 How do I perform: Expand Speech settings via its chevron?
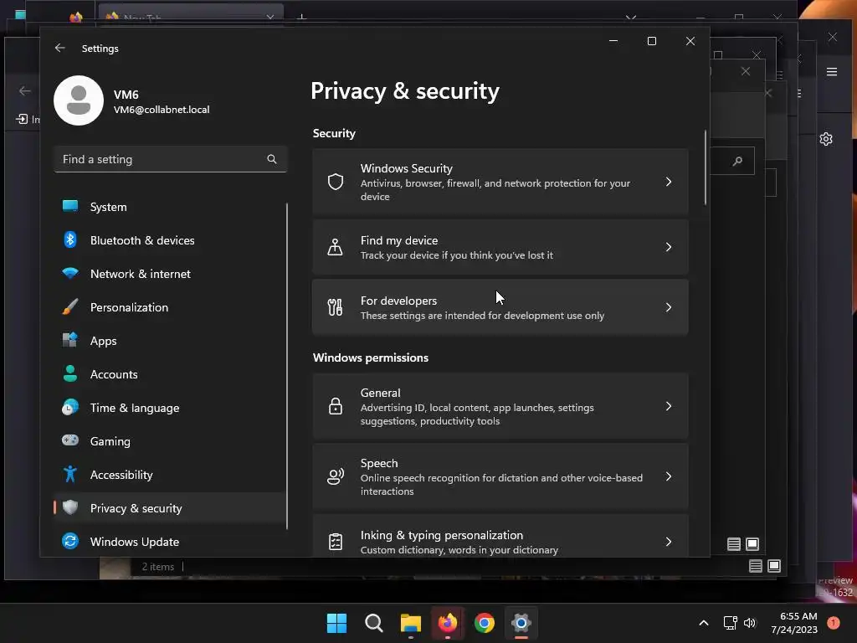tap(669, 476)
